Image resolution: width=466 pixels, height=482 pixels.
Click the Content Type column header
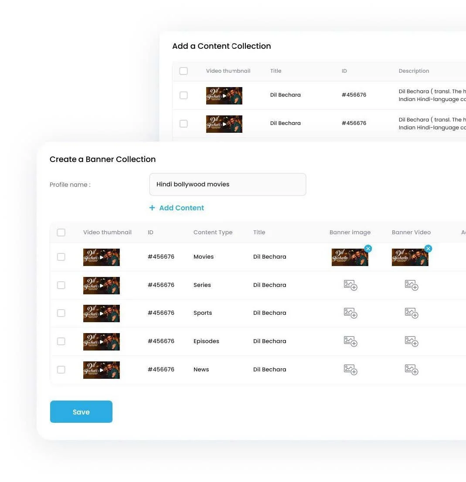(213, 233)
